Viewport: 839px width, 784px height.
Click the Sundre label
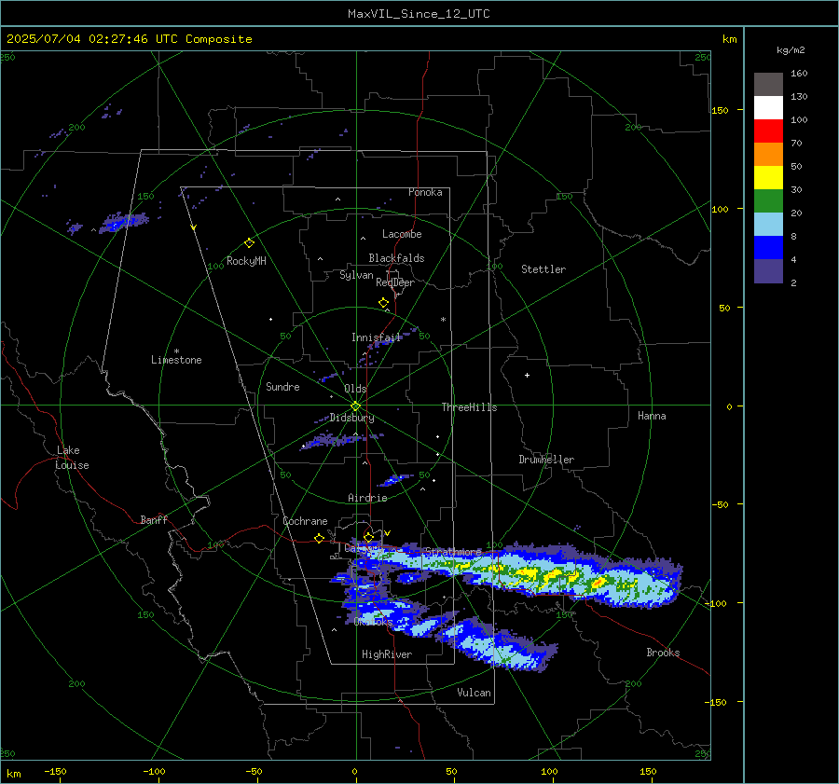point(282,386)
